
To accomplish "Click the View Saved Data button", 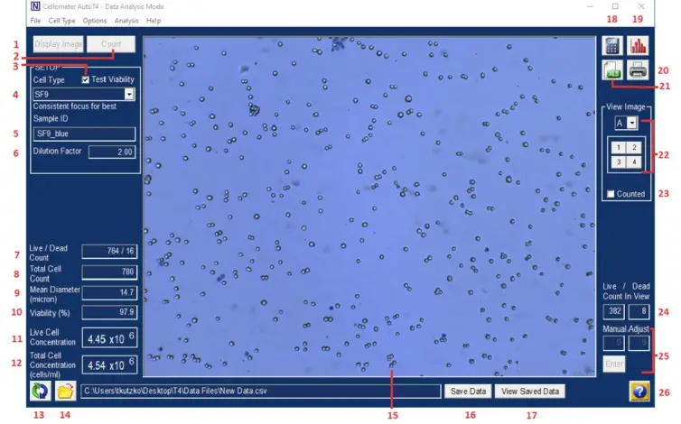I will coord(530,391).
